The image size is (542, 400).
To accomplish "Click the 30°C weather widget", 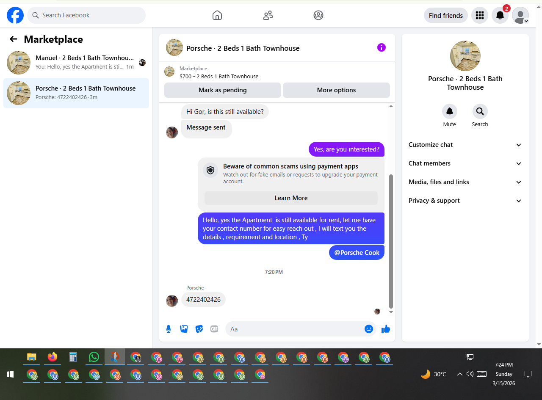I will 434,374.
